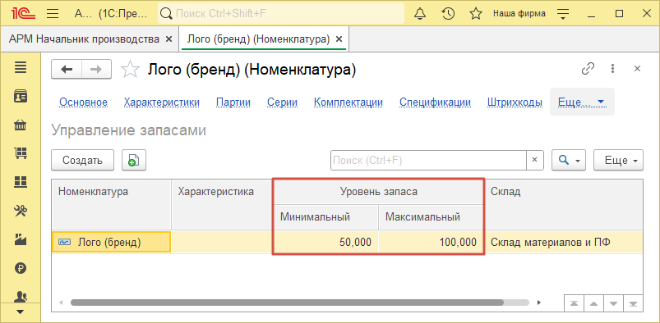The height and width of the screenshot is (323, 660).
Task: Click the list search field Ctrl+F
Action: (x=428, y=160)
